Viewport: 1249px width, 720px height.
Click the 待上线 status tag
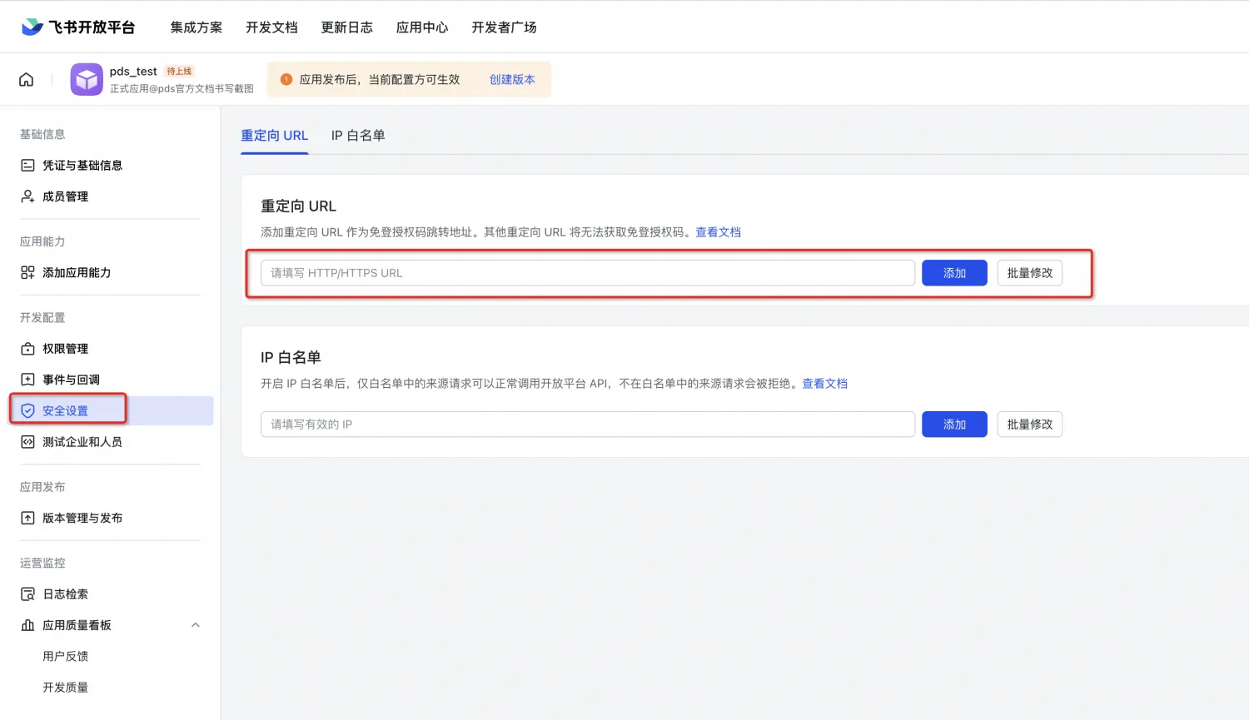coord(179,72)
